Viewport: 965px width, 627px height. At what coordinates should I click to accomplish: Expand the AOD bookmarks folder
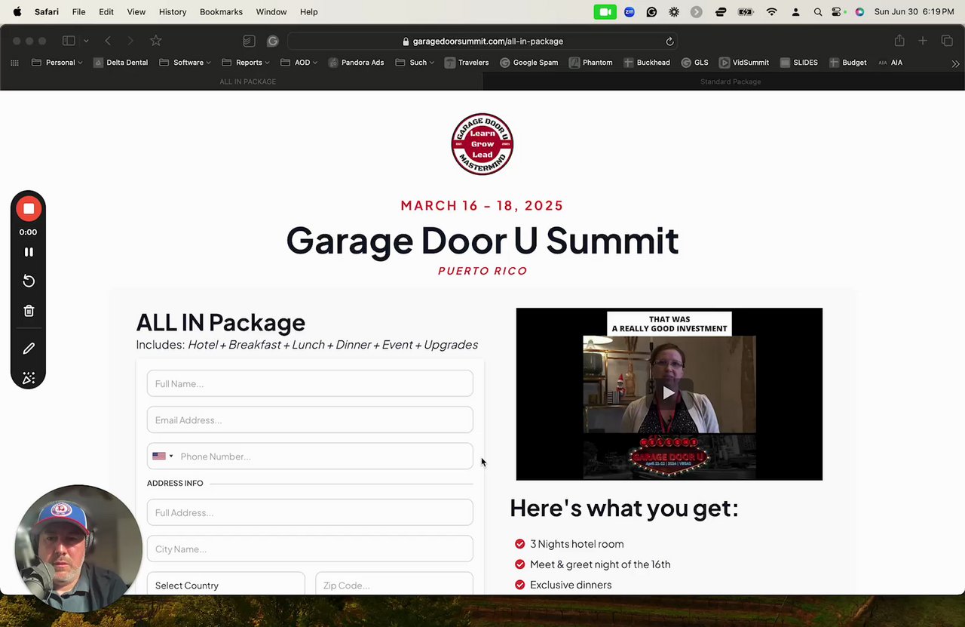click(299, 63)
